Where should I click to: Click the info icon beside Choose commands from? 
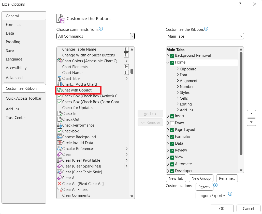(x=101, y=29)
